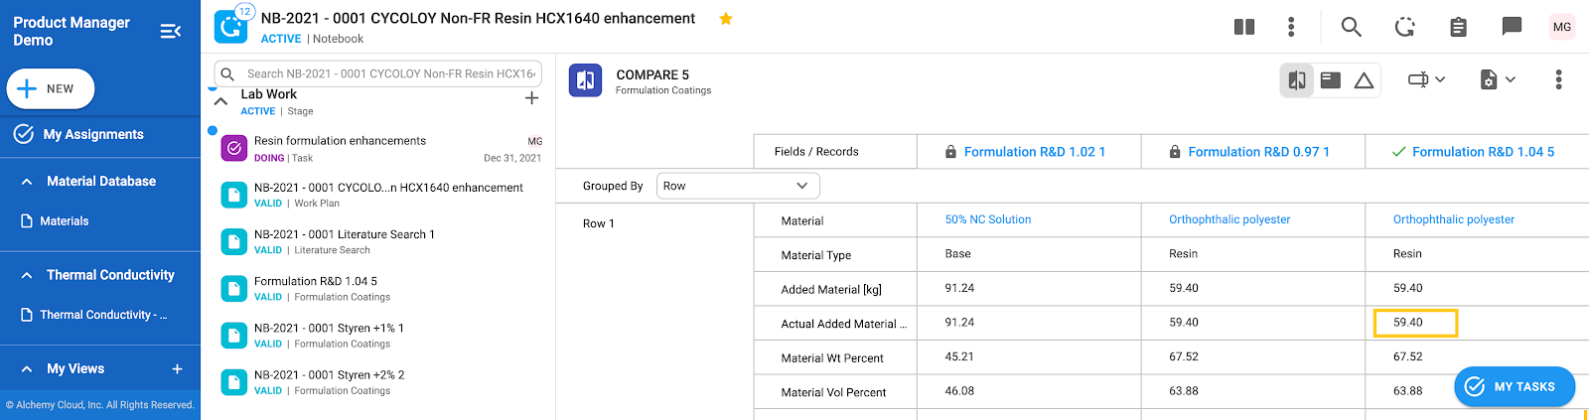
Task: Open the MY TASKS floating button
Action: coord(1515,386)
